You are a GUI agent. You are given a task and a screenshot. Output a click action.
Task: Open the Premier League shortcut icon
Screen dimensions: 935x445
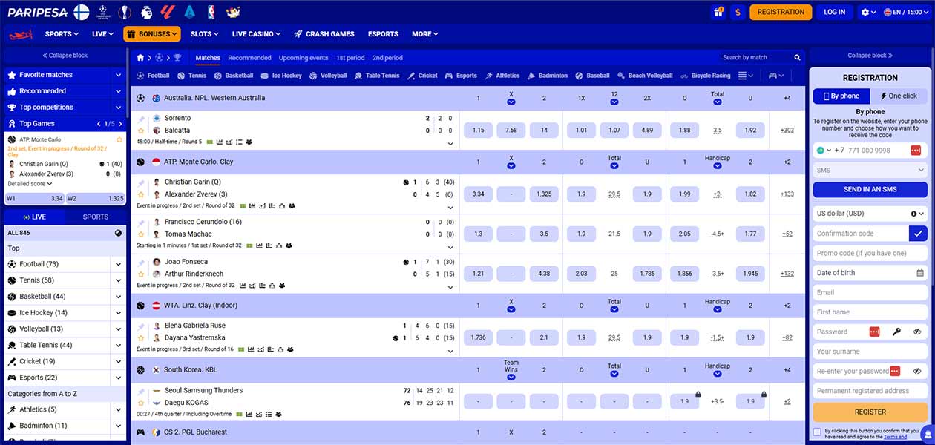(x=148, y=12)
